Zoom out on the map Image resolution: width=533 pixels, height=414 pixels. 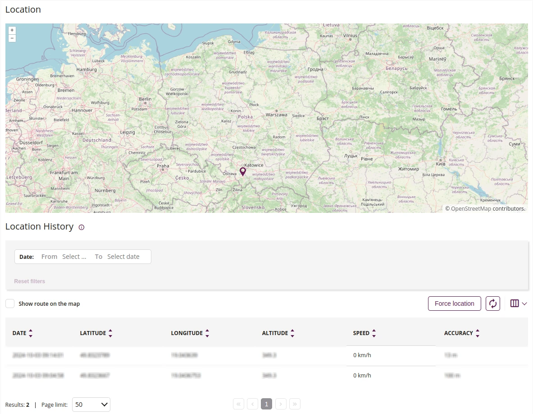pyautogui.click(x=12, y=38)
